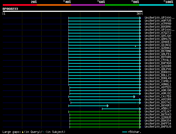
Task: Select the UniRef100_Q2R8U5 label
Action: pos(158,118)
